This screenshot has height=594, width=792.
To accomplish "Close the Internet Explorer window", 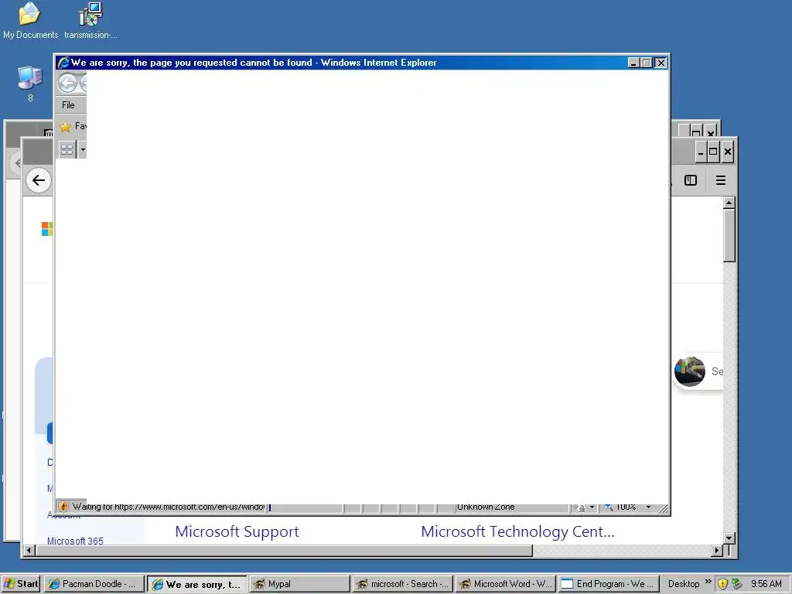I will [x=661, y=63].
